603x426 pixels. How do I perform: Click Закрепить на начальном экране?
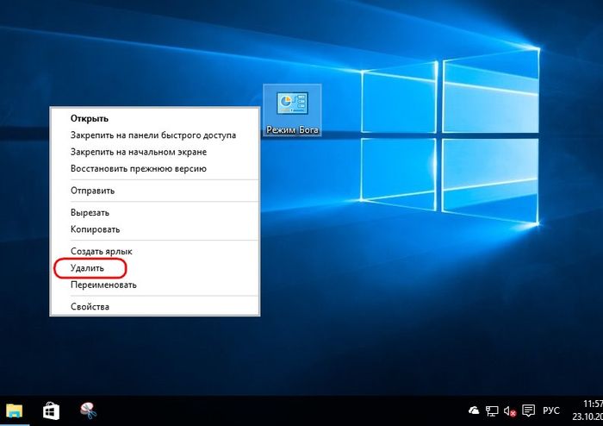click(137, 151)
